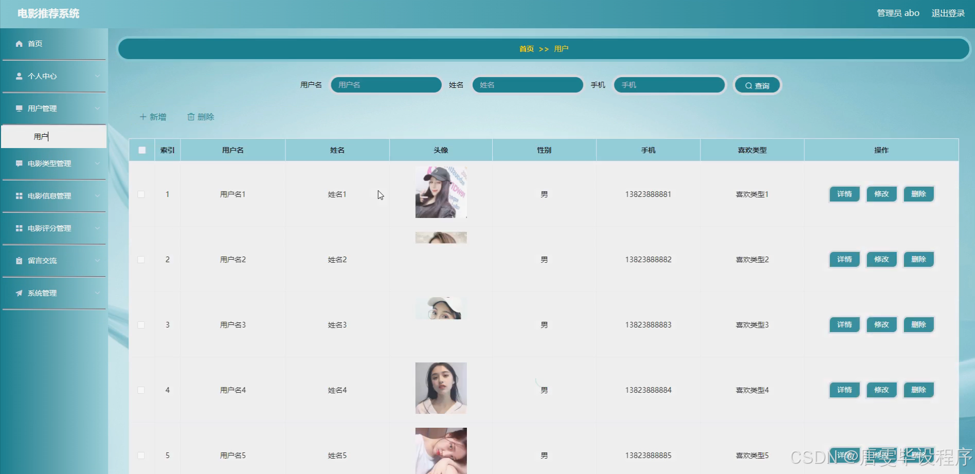
Task: Check the checkbox for row 用户名2
Action: (x=141, y=260)
